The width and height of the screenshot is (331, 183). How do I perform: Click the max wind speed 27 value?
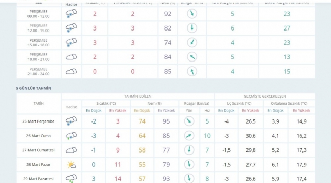[x=287, y=28]
